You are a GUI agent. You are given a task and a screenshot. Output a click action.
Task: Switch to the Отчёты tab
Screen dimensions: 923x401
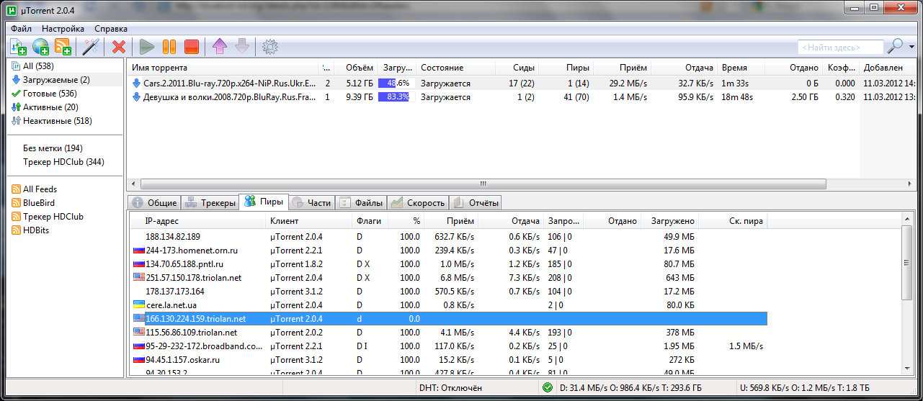click(475, 203)
